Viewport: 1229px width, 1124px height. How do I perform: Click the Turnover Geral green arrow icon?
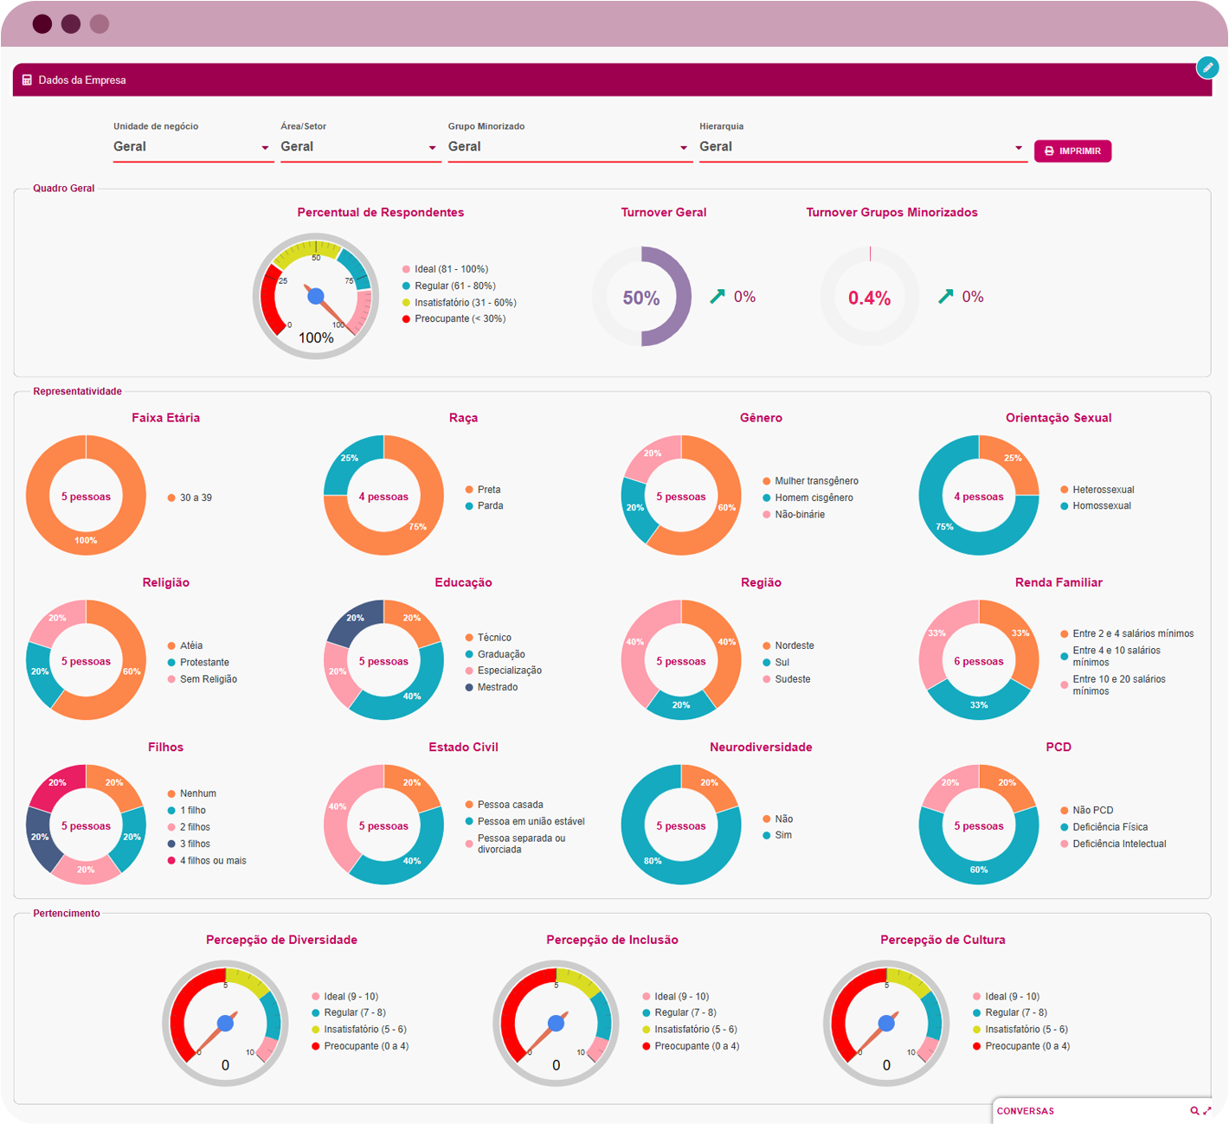[x=716, y=296]
